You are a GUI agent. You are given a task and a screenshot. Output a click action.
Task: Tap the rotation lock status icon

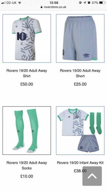(x=80, y=3)
